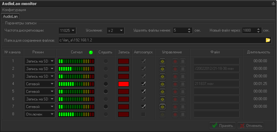Open settings gear for channel 6

(162, 99)
